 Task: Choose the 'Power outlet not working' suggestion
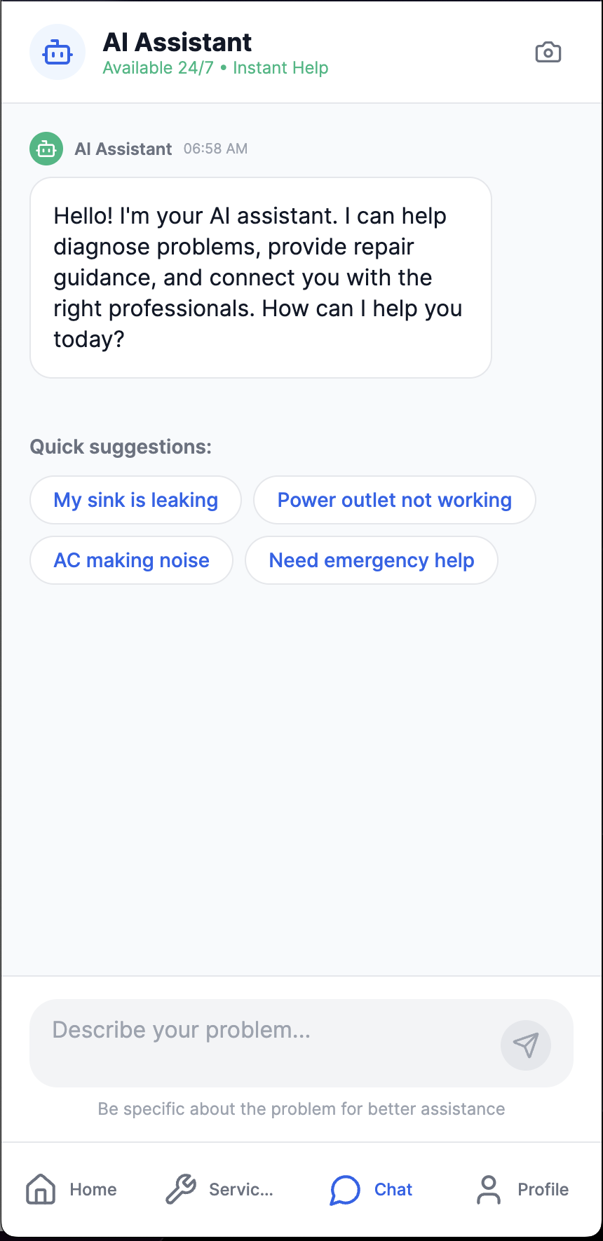[395, 500]
